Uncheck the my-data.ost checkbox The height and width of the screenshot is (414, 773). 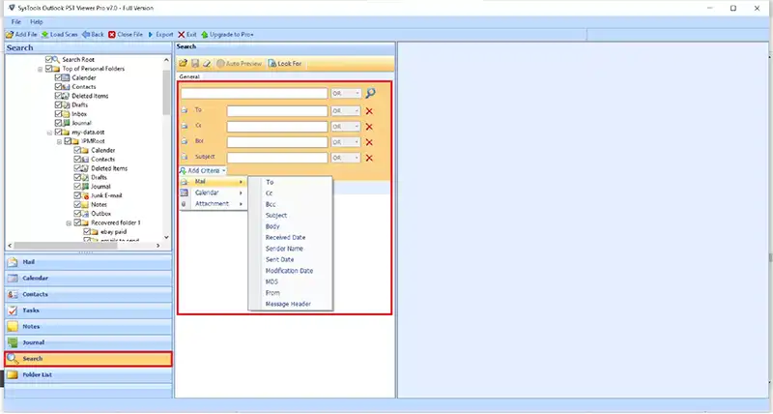tap(58, 133)
